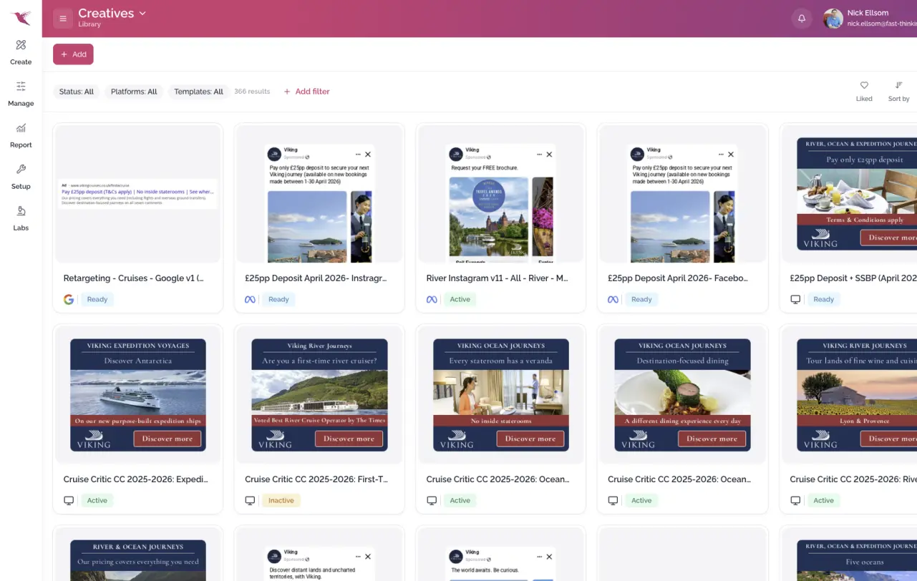Open the notifications bell

pyautogui.click(x=802, y=19)
